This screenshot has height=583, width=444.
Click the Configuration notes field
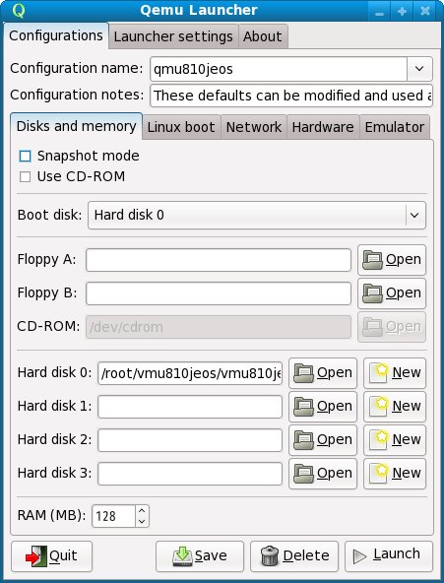(x=291, y=96)
